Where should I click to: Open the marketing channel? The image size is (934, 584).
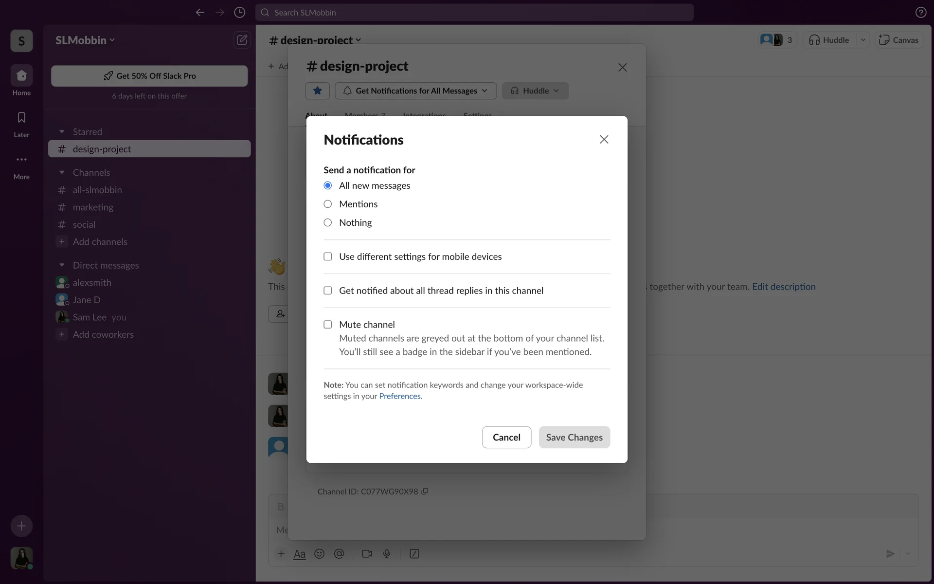point(93,207)
